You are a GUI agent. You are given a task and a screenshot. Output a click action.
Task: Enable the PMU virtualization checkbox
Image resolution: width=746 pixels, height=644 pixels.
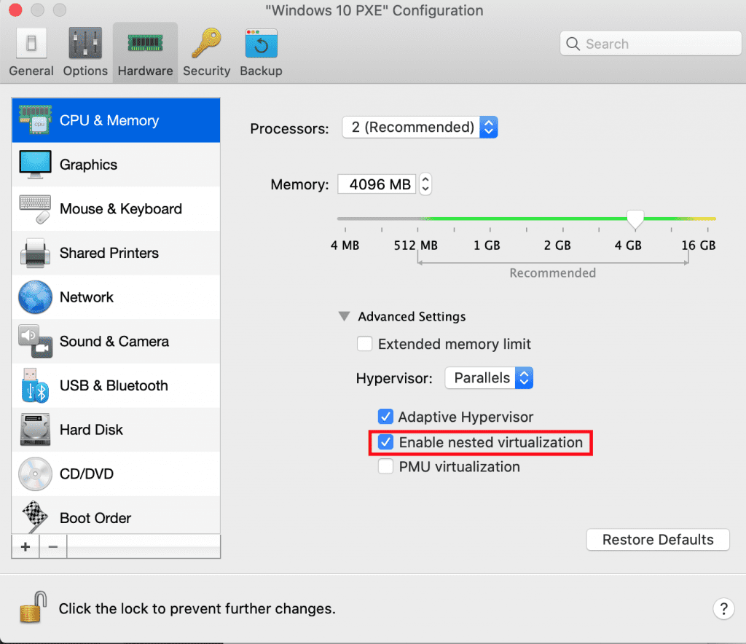(x=385, y=467)
